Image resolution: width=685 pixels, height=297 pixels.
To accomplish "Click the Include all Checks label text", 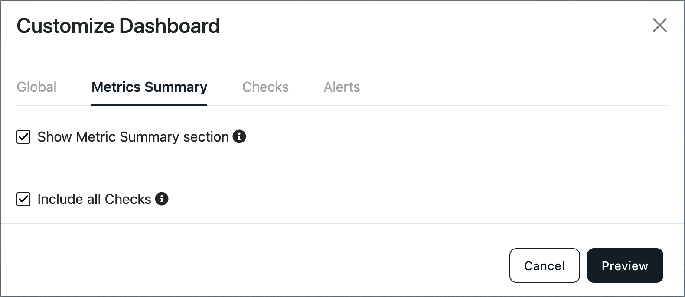I will click(94, 199).
